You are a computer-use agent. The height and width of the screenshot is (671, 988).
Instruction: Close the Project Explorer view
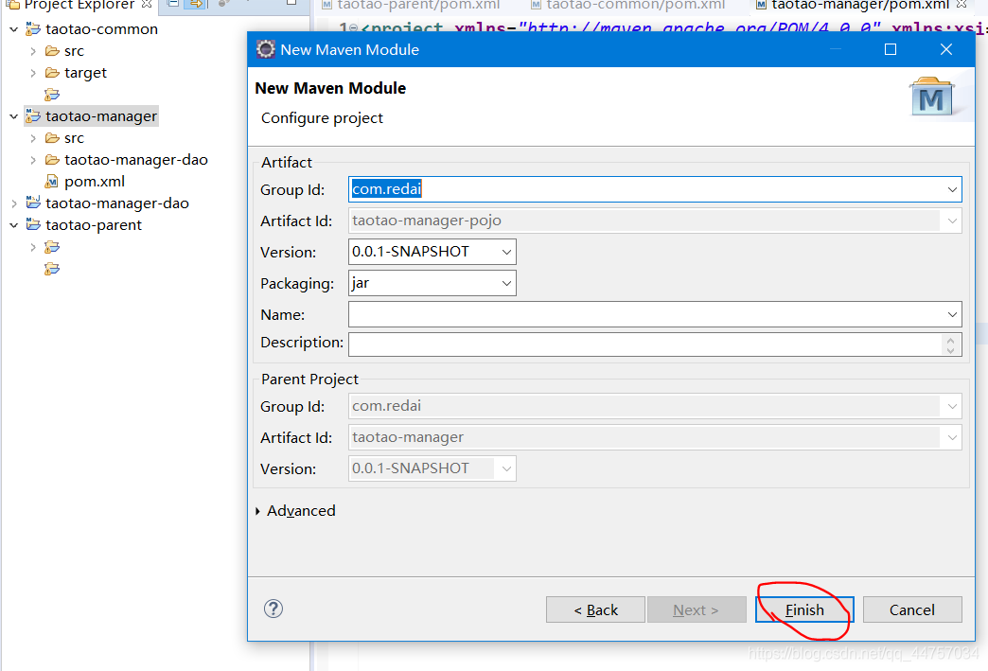(147, 4)
